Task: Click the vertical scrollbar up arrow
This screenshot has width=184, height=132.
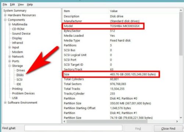Action: pyautogui.click(x=181, y=10)
